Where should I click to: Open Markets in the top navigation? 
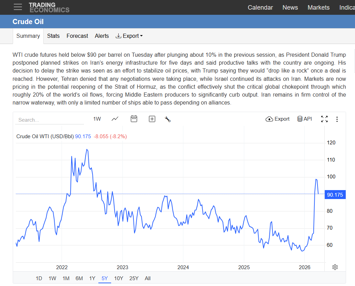[x=318, y=8]
